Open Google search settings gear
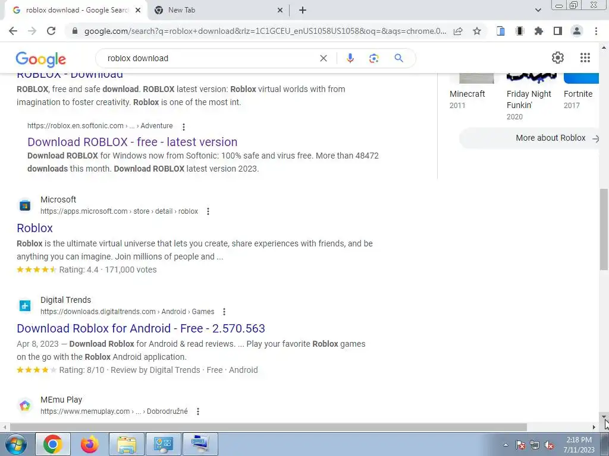Image resolution: width=609 pixels, height=456 pixels. tap(558, 58)
